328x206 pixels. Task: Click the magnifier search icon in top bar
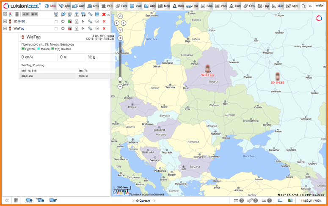303,6
